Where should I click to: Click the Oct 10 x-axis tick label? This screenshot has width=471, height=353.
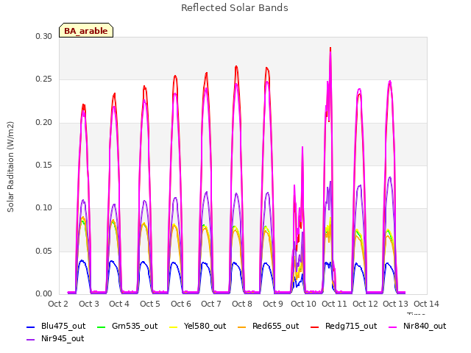click(x=303, y=304)
